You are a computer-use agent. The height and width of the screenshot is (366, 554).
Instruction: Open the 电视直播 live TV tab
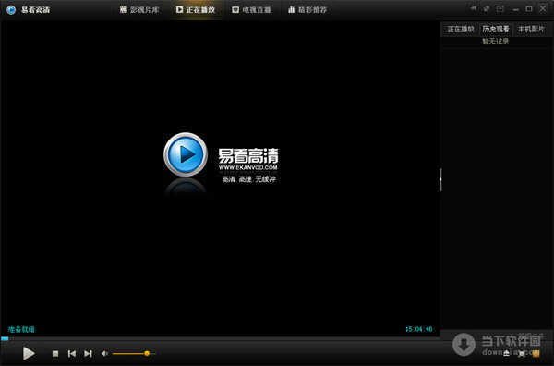[x=251, y=9]
